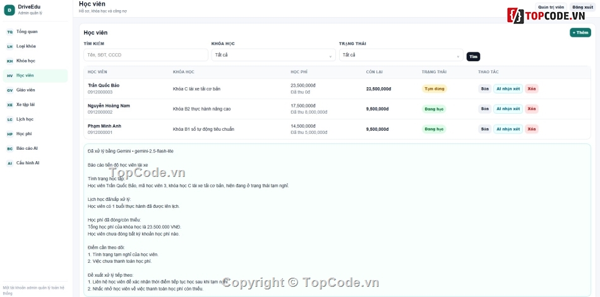Click the THAO TÁC column header
Image resolution: width=600 pixels, height=297 pixels.
tap(488, 72)
